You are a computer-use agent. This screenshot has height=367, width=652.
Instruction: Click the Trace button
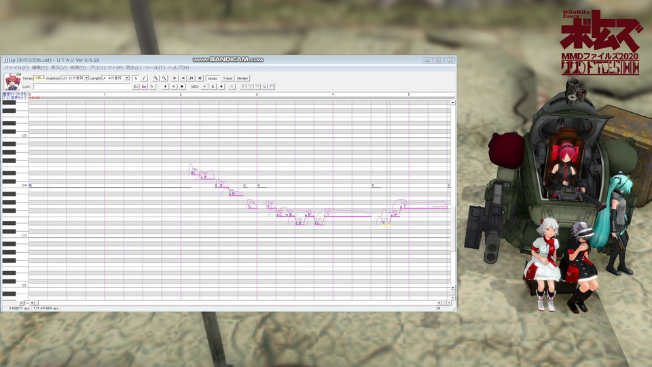pos(228,78)
